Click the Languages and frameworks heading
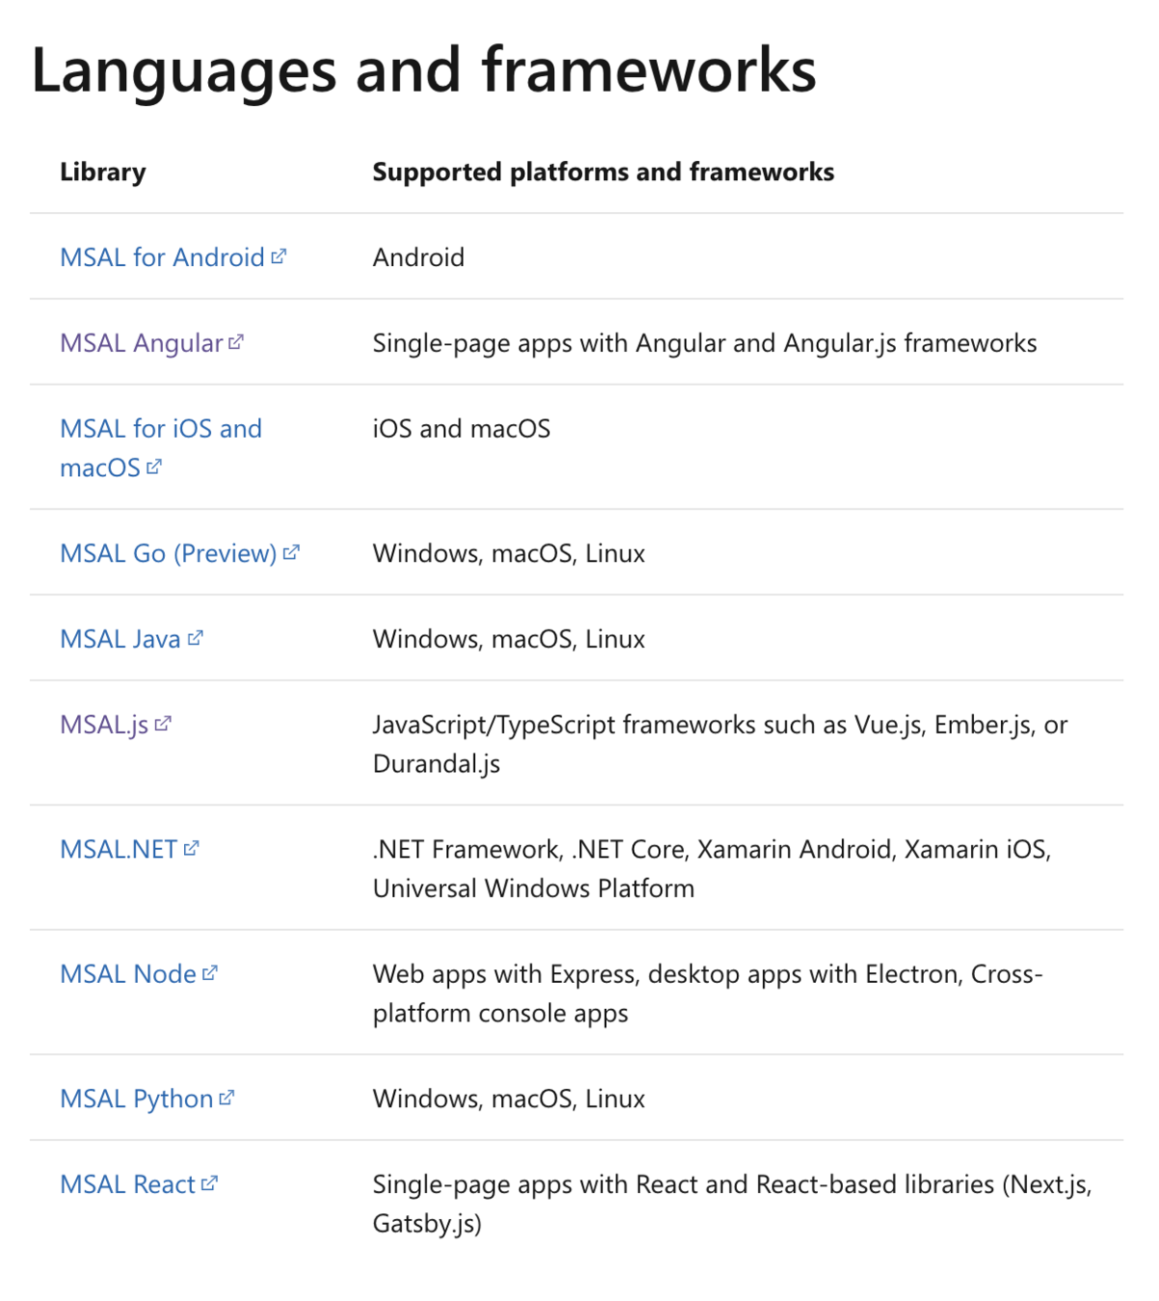Screen dimensions: 1159x1301 pos(424,70)
